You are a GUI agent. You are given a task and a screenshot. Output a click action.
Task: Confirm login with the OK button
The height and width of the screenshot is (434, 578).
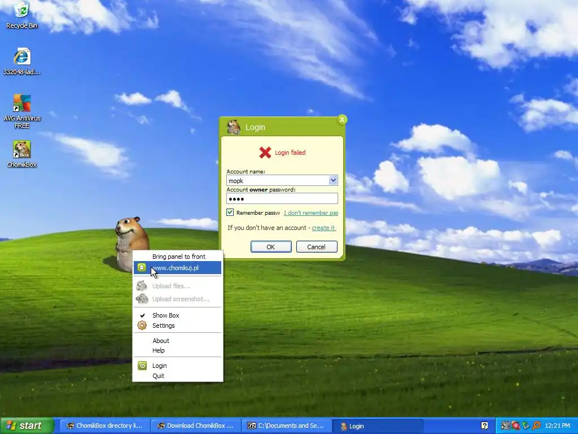(x=271, y=246)
